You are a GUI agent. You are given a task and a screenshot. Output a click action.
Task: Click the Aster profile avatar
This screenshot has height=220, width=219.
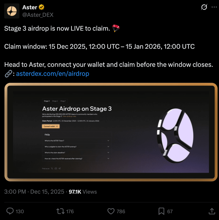pos(12,11)
